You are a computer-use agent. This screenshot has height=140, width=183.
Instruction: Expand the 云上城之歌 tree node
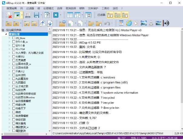(x=9, y=86)
